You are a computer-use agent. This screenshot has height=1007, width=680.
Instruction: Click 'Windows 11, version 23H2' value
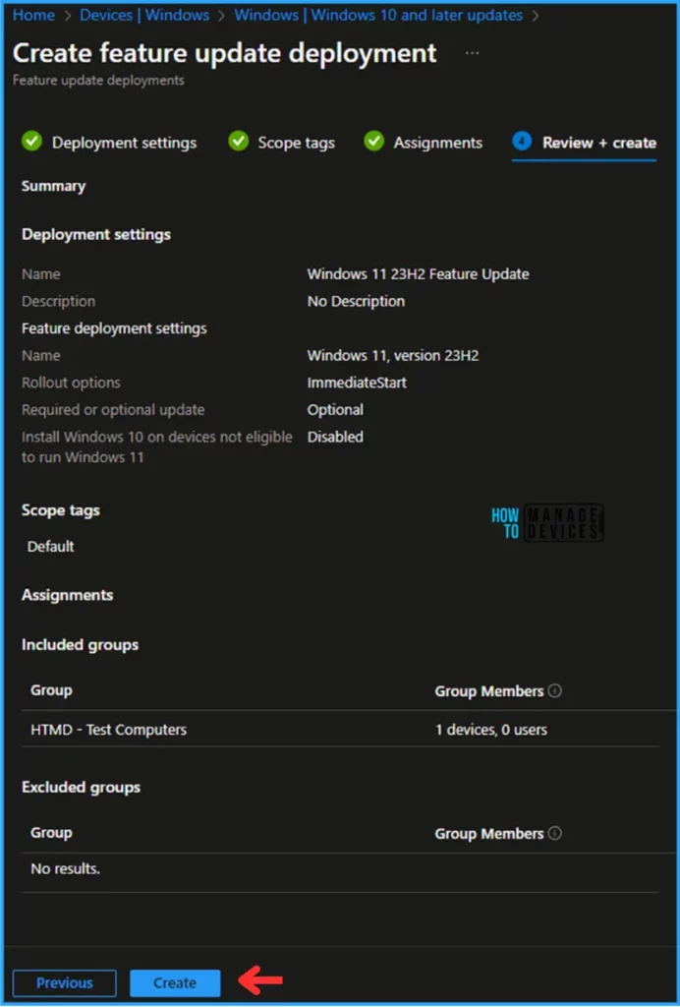point(393,356)
